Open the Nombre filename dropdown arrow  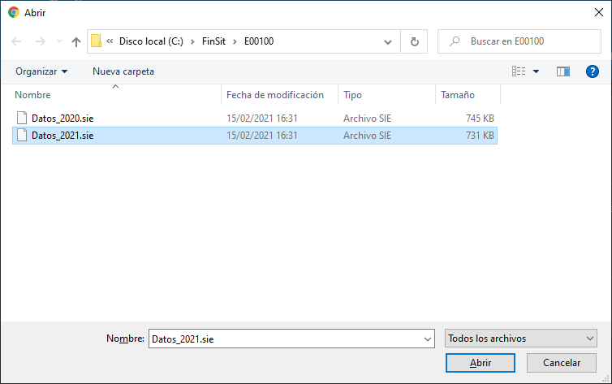coord(428,339)
